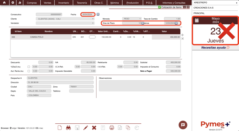Screen dimensions: 239x131
Task: Delete the record with red X icon
Action: tap(94, 128)
